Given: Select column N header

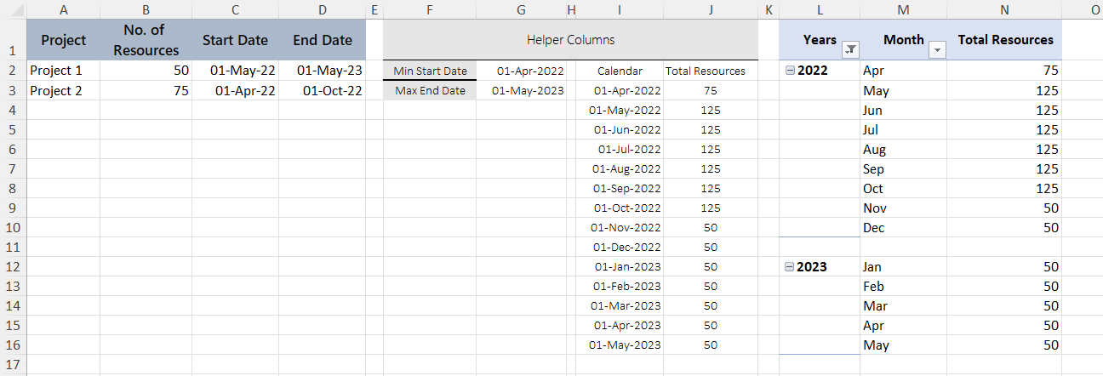Looking at the screenshot, I should pos(1005,9).
